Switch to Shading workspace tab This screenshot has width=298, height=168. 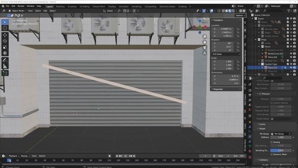[112, 7]
